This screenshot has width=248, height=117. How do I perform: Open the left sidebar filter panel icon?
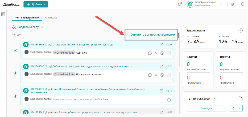tap(3, 14)
